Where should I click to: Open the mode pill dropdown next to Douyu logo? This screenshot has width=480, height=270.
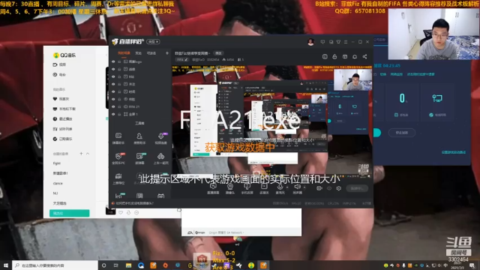click(153, 42)
